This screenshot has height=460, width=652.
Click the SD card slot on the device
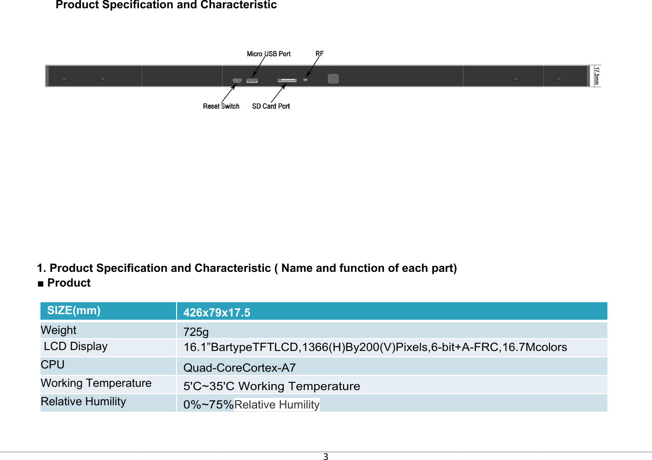tap(287, 80)
